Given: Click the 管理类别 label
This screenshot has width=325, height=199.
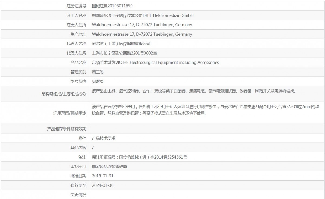Looking at the screenshot, I should coord(78,72).
